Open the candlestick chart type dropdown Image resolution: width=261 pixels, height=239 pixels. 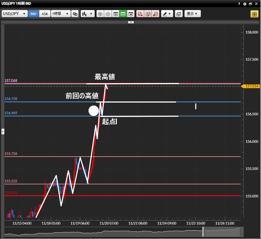pos(88,14)
